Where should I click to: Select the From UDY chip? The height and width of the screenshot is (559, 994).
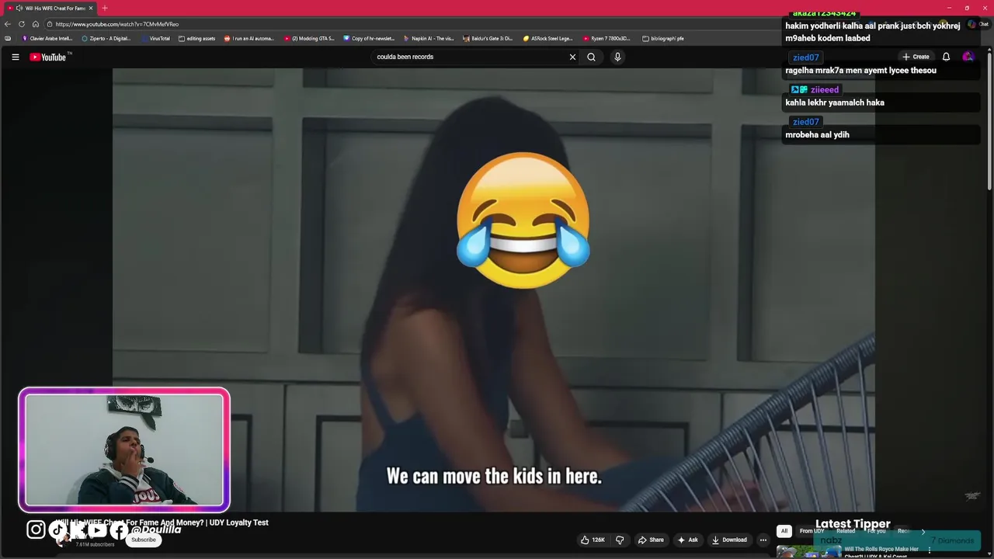pyautogui.click(x=812, y=531)
